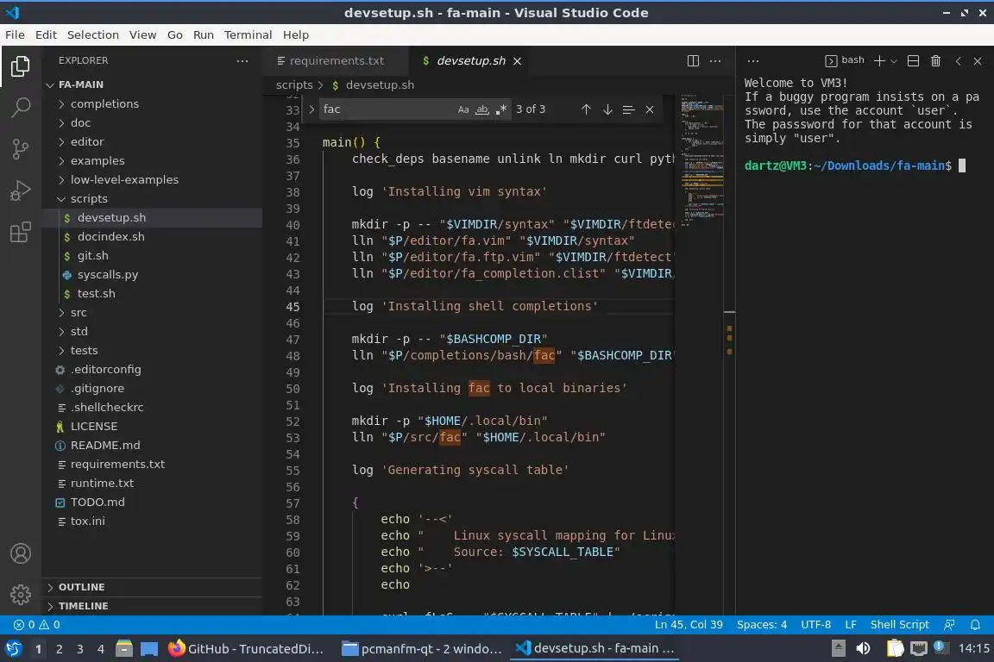
Task: Kill the terminal with trash icon
Action: [935, 61]
